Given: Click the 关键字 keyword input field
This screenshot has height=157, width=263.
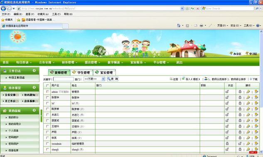Looking at the screenshot, I should 64,79.
